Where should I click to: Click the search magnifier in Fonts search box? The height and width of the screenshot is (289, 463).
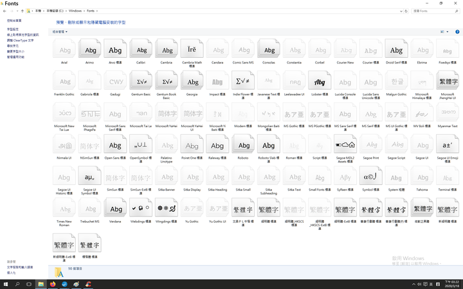coord(457,11)
